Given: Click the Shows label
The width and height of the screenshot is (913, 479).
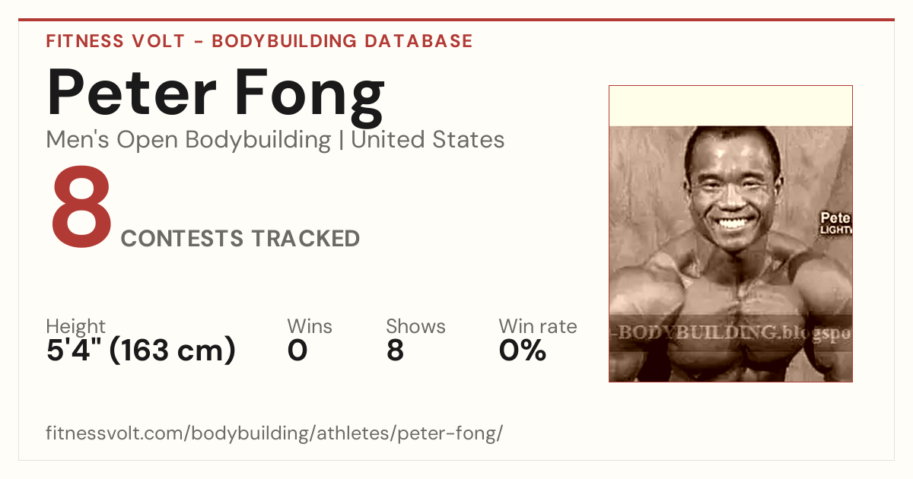Looking at the screenshot, I should 415,326.
